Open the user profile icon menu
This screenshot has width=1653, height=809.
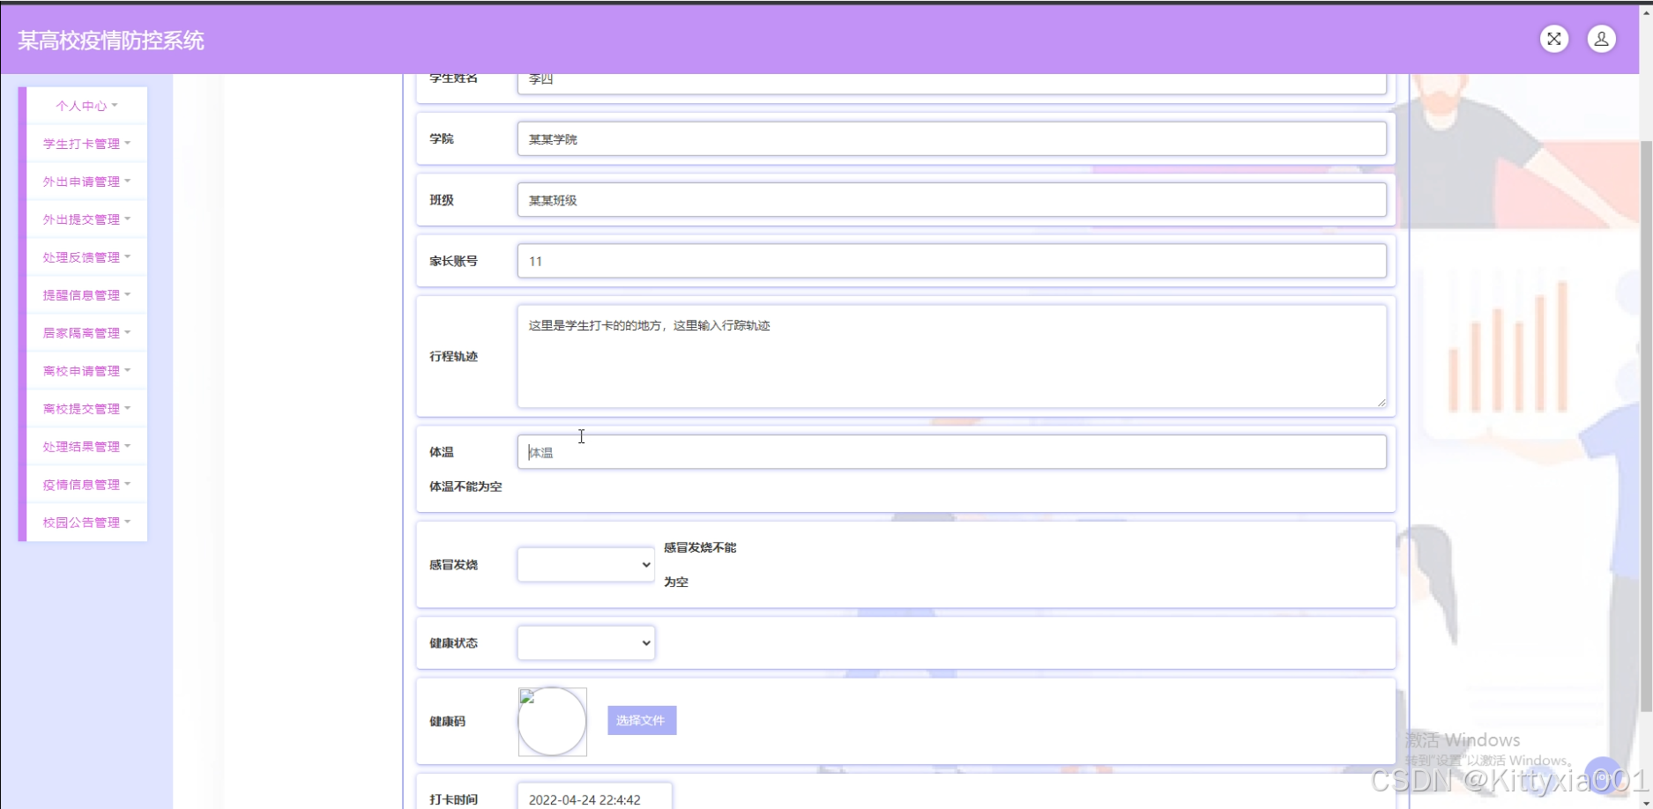pos(1601,39)
